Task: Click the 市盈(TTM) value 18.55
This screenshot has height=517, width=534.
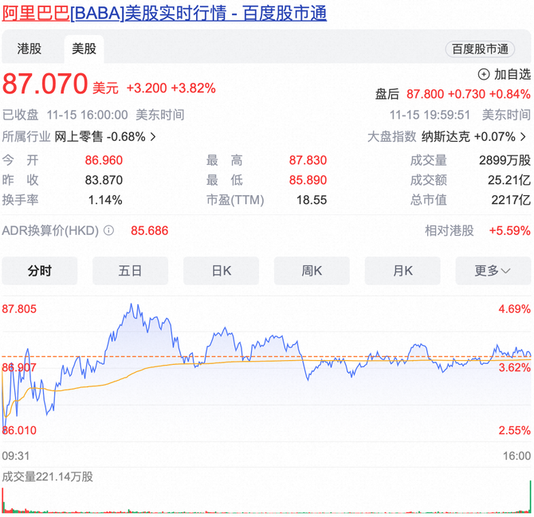Action: (x=312, y=200)
